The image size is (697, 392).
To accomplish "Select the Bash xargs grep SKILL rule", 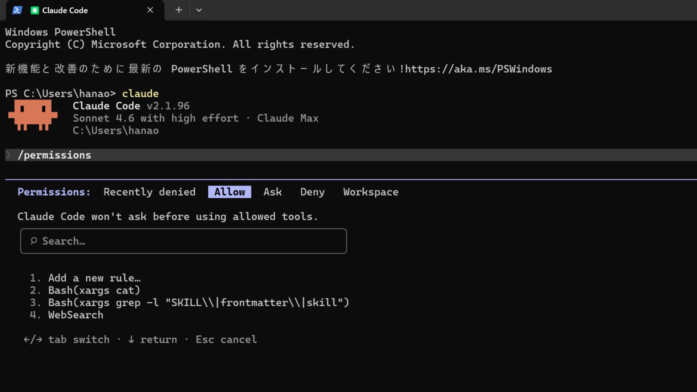I will pyautogui.click(x=199, y=302).
